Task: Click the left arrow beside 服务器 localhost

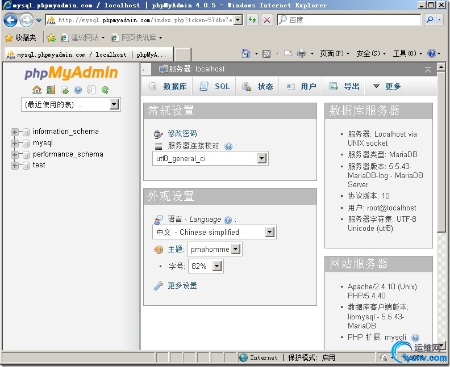Action: click(x=146, y=70)
